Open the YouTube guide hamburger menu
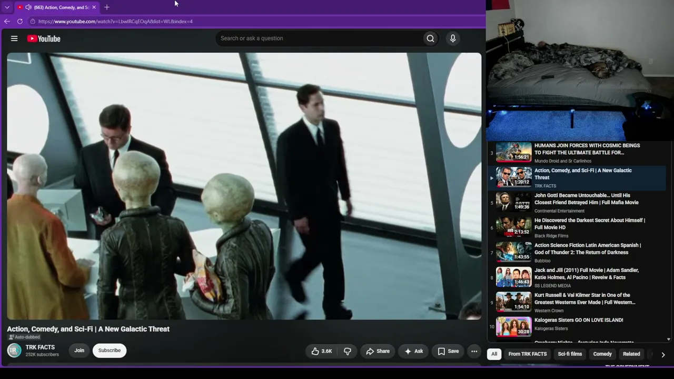 point(14,38)
